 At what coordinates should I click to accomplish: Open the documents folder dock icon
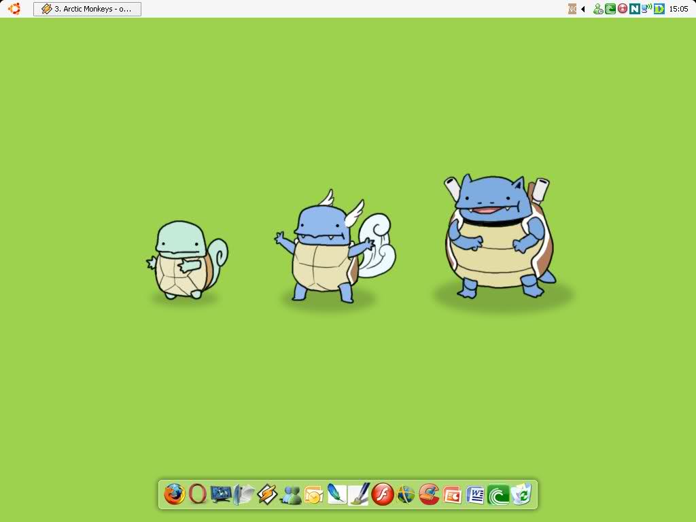pos(244,494)
